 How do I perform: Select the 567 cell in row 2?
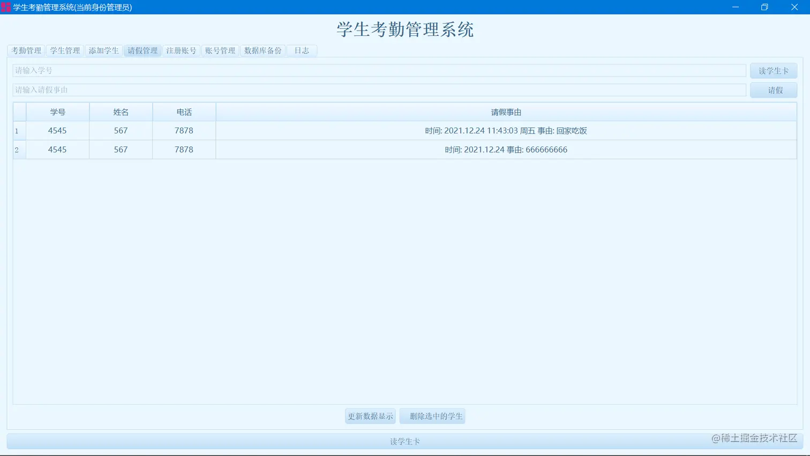coord(121,149)
